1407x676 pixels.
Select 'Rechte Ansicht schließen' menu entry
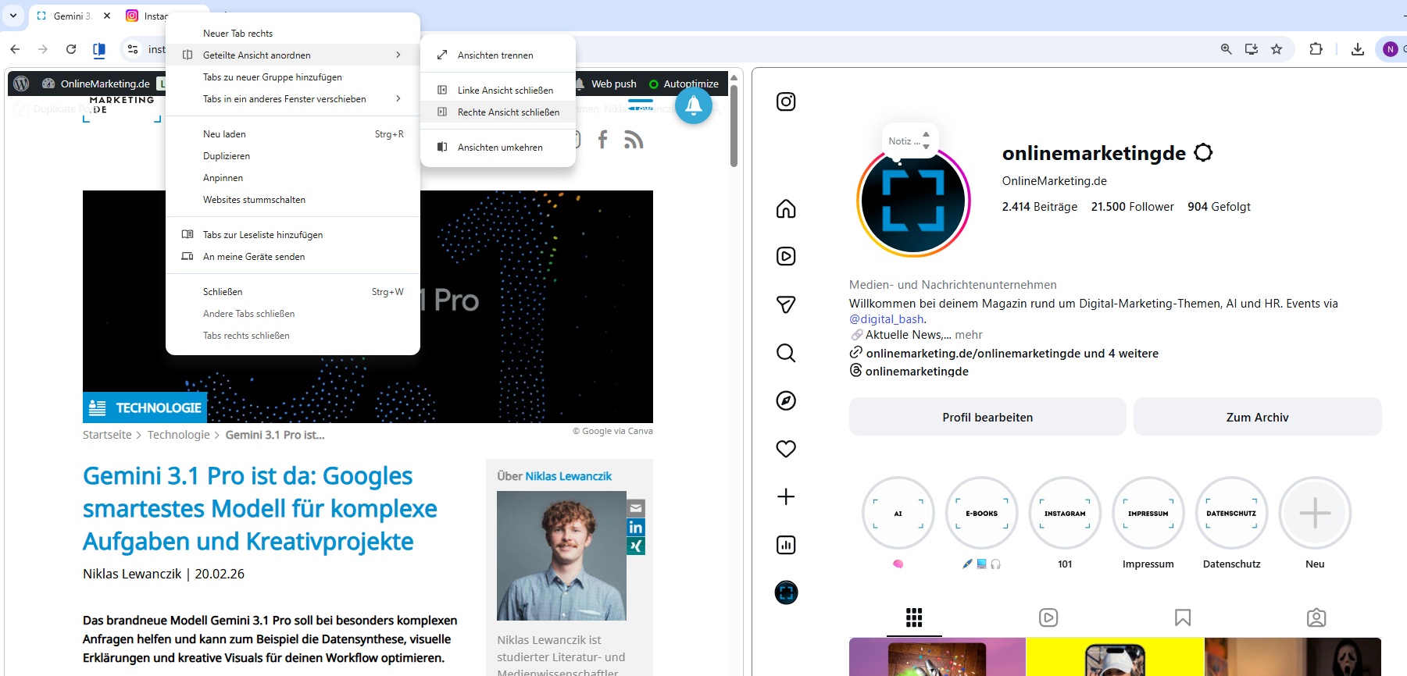[x=508, y=112]
